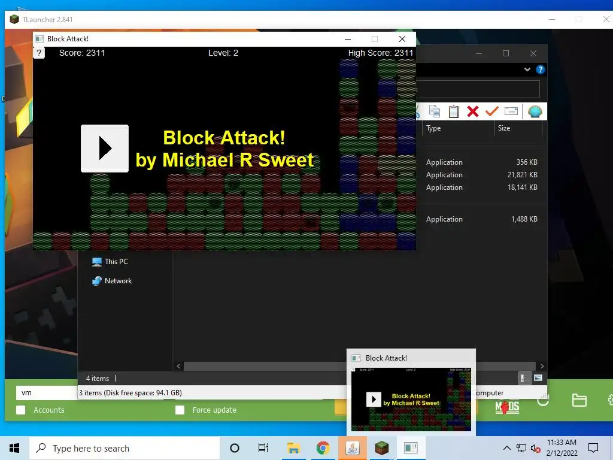Select the file sized 18,141 KB
The height and width of the screenshot is (460, 613).
tap(482, 187)
